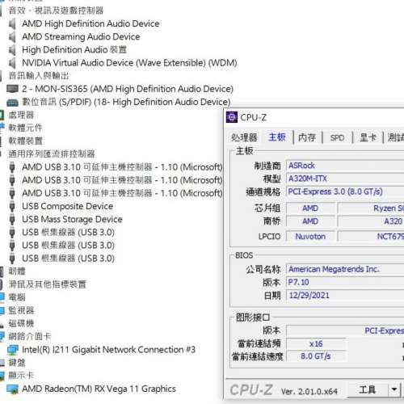Click the A320M-ITX model field
Screen dimensions: 404x404
coord(345,179)
